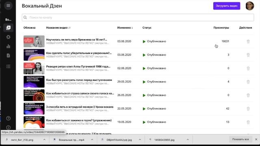Click the Загрузить видео button

[x=227, y=6]
